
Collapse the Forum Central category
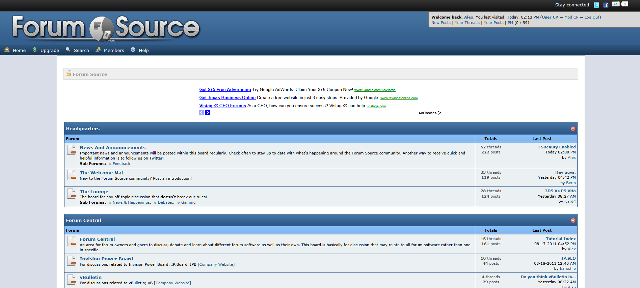(x=573, y=221)
